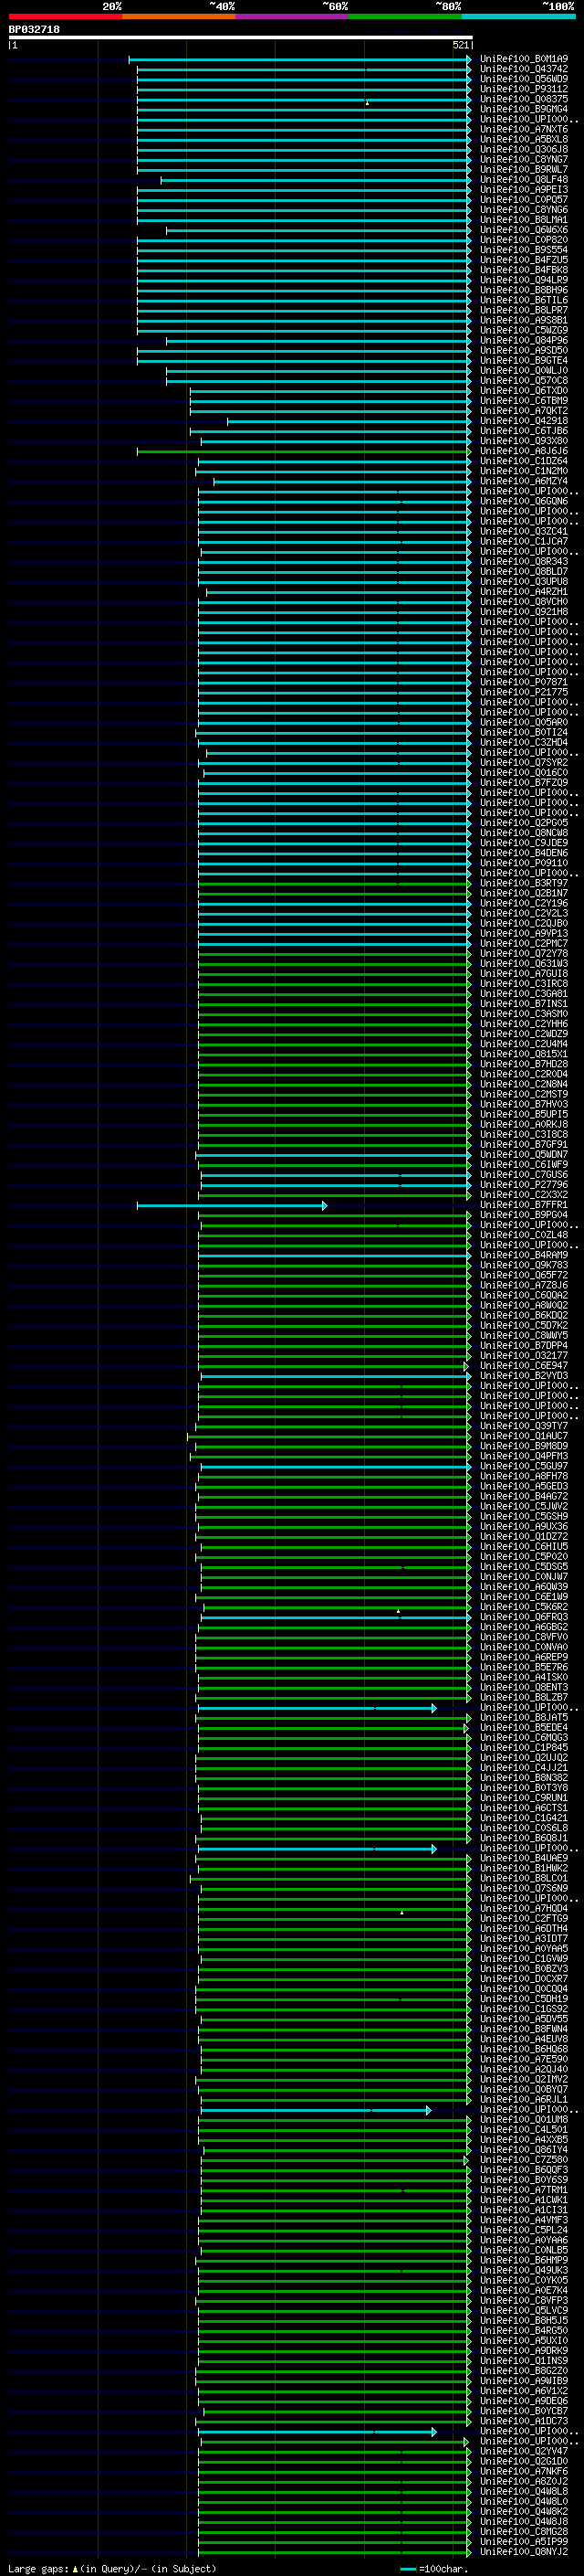Screen dimensions: 584x2576
Task: Click the red 20% identity legend segment
Action: click(65, 16)
